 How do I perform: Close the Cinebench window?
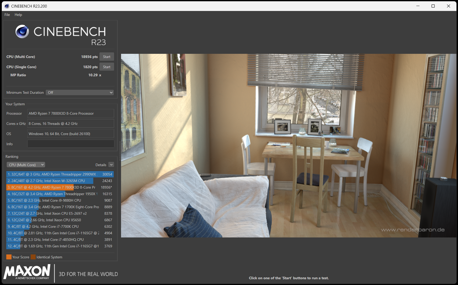click(449, 6)
